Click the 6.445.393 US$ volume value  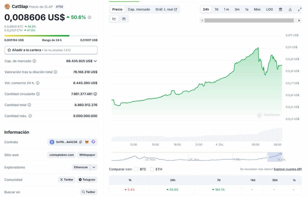(85, 83)
